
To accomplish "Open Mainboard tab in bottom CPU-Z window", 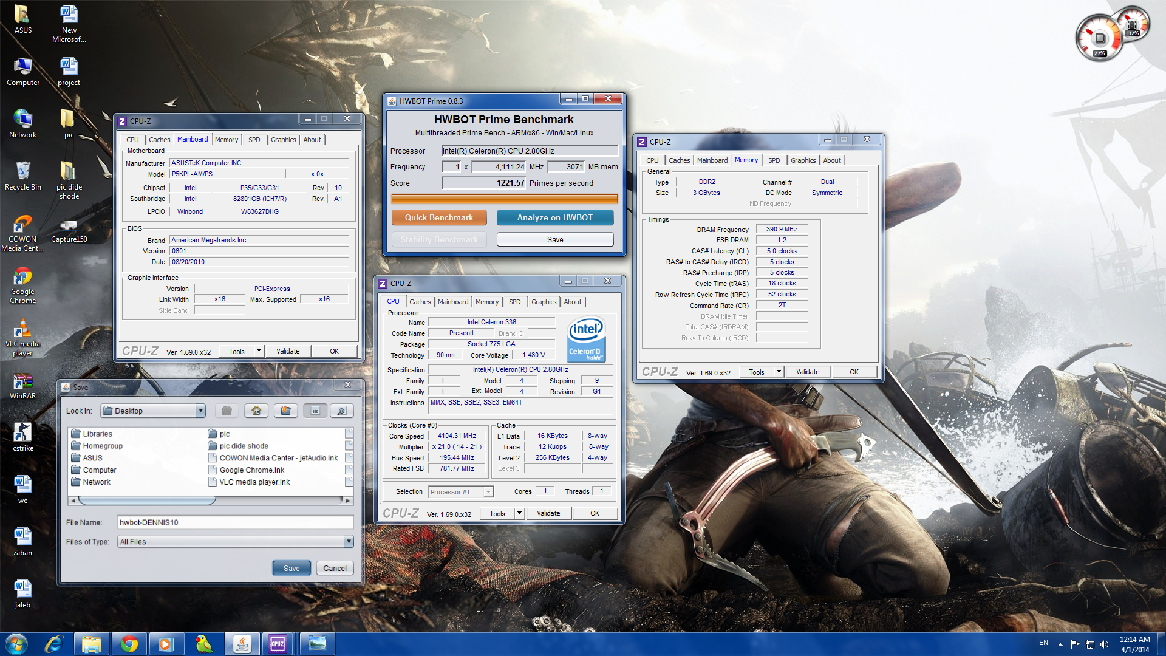I will (453, 302).
